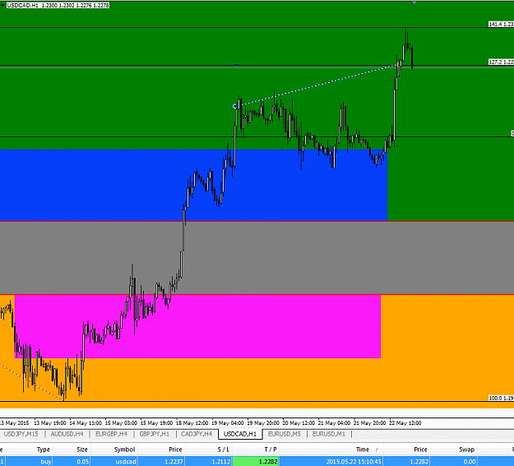Click the current Price column header left of Swap
Screen dimensions: 514x466
tap(420, 450)
